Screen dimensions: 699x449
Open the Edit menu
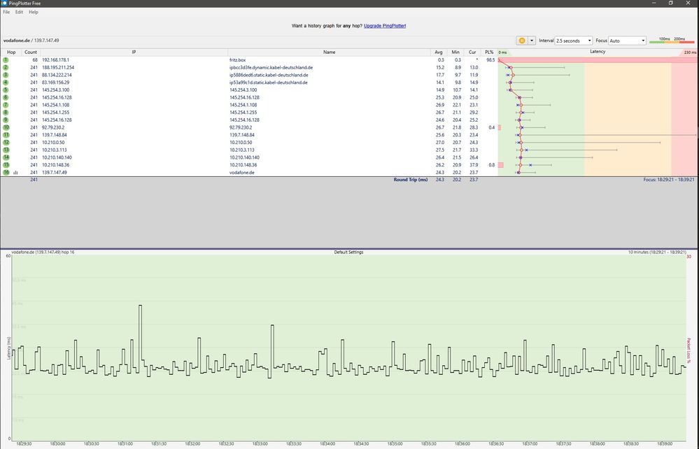pos(19,12)
